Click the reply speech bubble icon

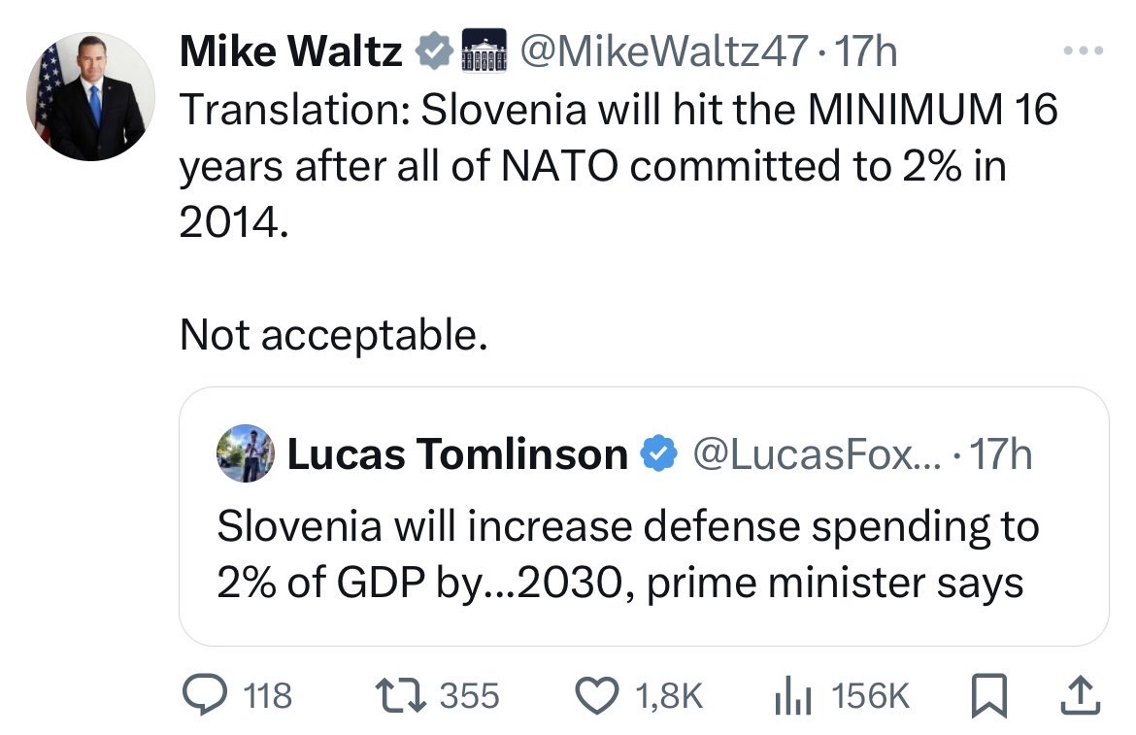[204, 694]
